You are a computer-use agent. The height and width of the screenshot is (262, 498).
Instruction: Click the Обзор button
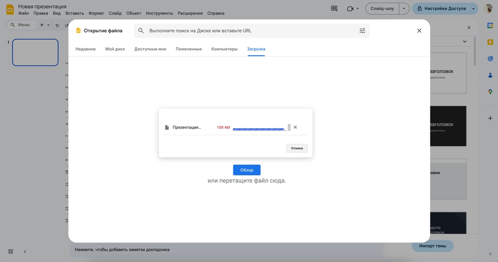pos(247,170)
